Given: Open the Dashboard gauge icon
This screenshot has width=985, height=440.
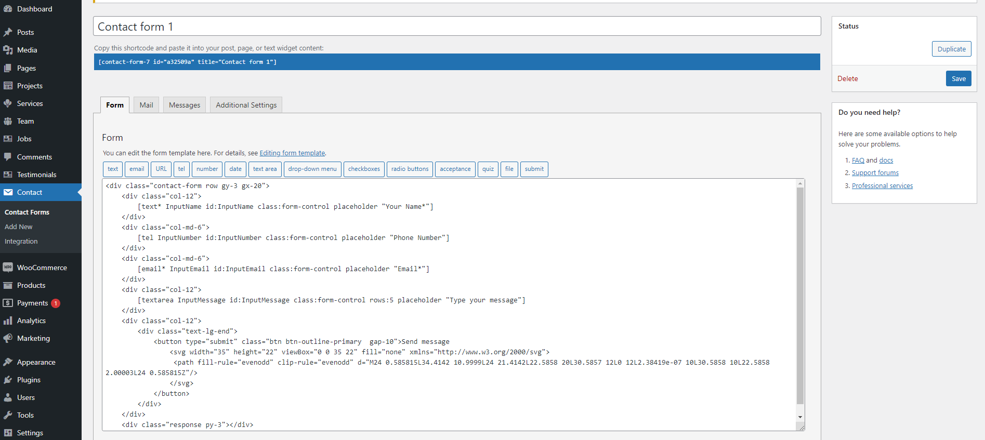Looking at the screenshot, I should click(8, 9).
